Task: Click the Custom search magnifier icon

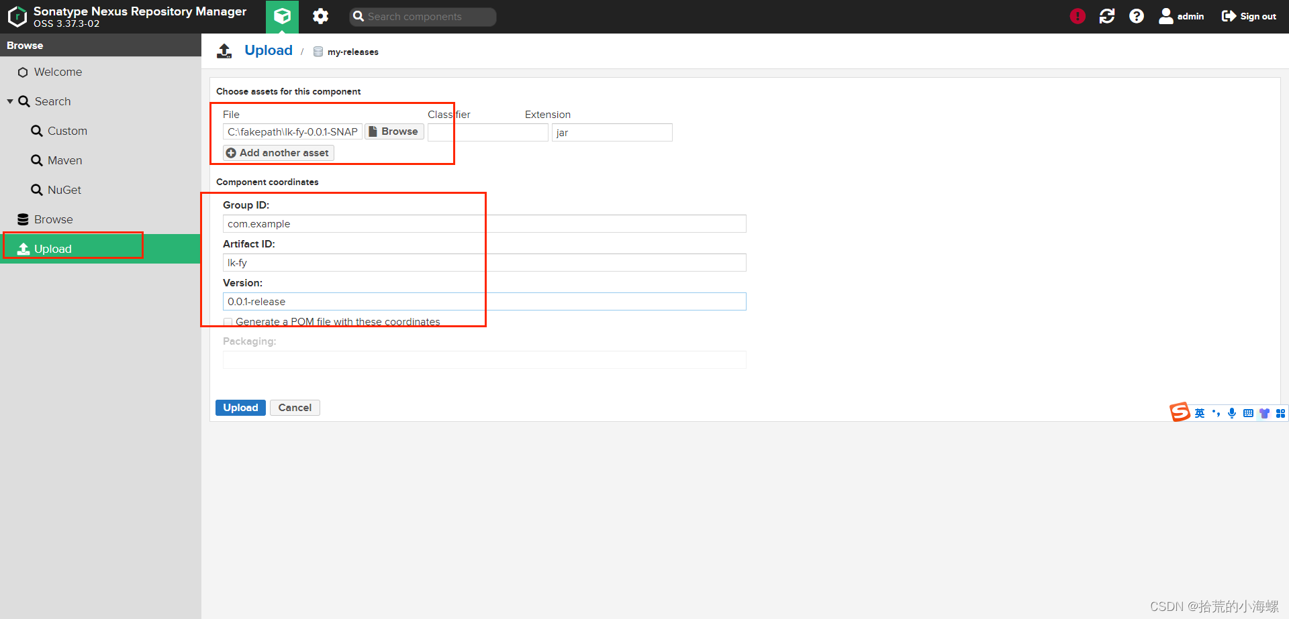Action: pyautogui.click(x=37, y=131)
